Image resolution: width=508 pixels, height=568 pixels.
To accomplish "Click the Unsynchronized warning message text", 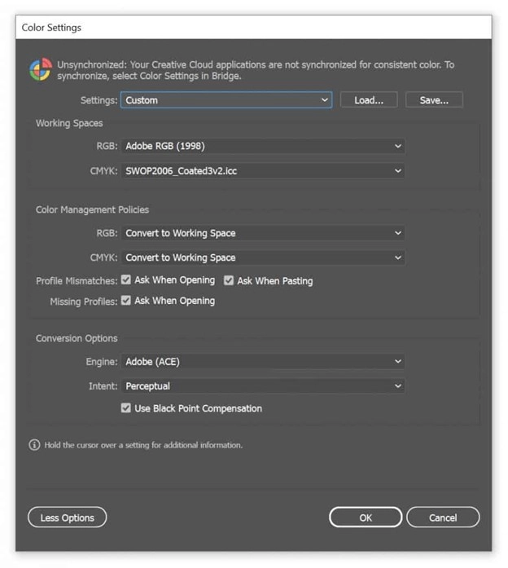I will (x=256, y=70).
